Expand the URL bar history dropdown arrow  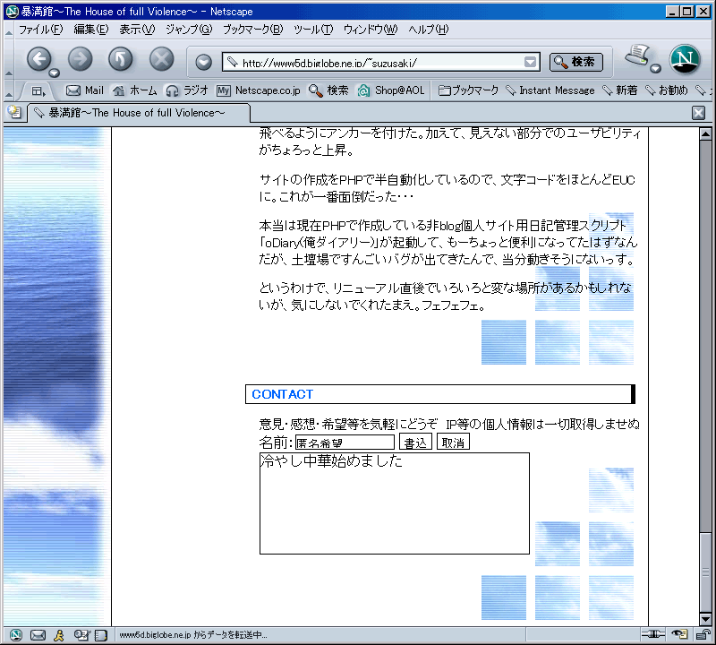tap(530, 62)
